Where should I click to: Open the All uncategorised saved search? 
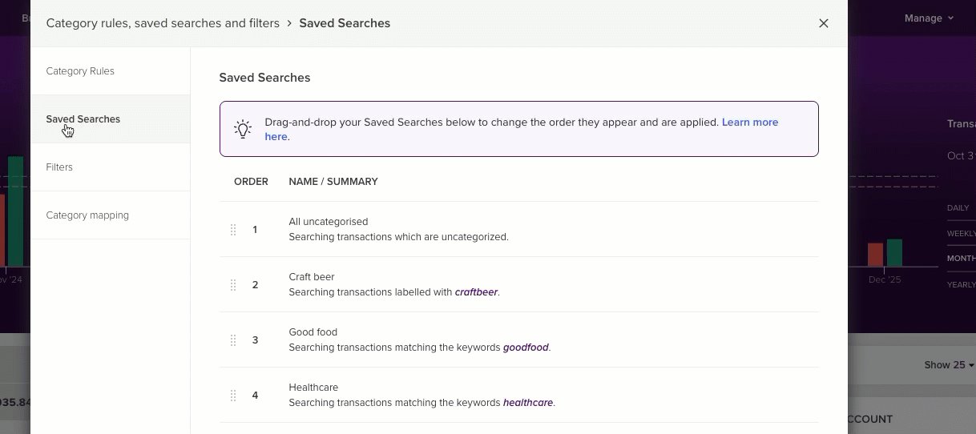point(329,222)
